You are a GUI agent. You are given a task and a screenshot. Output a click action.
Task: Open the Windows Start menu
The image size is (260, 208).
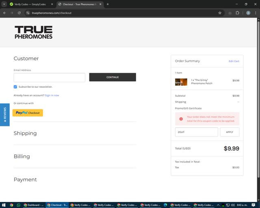(4, 205)
